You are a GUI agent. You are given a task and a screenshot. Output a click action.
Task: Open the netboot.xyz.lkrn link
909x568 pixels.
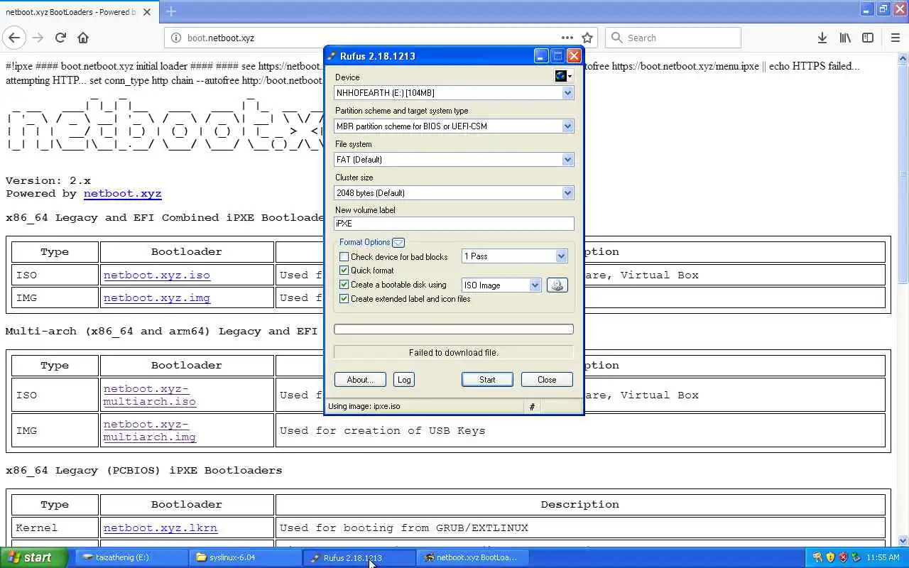click(160, 528)
